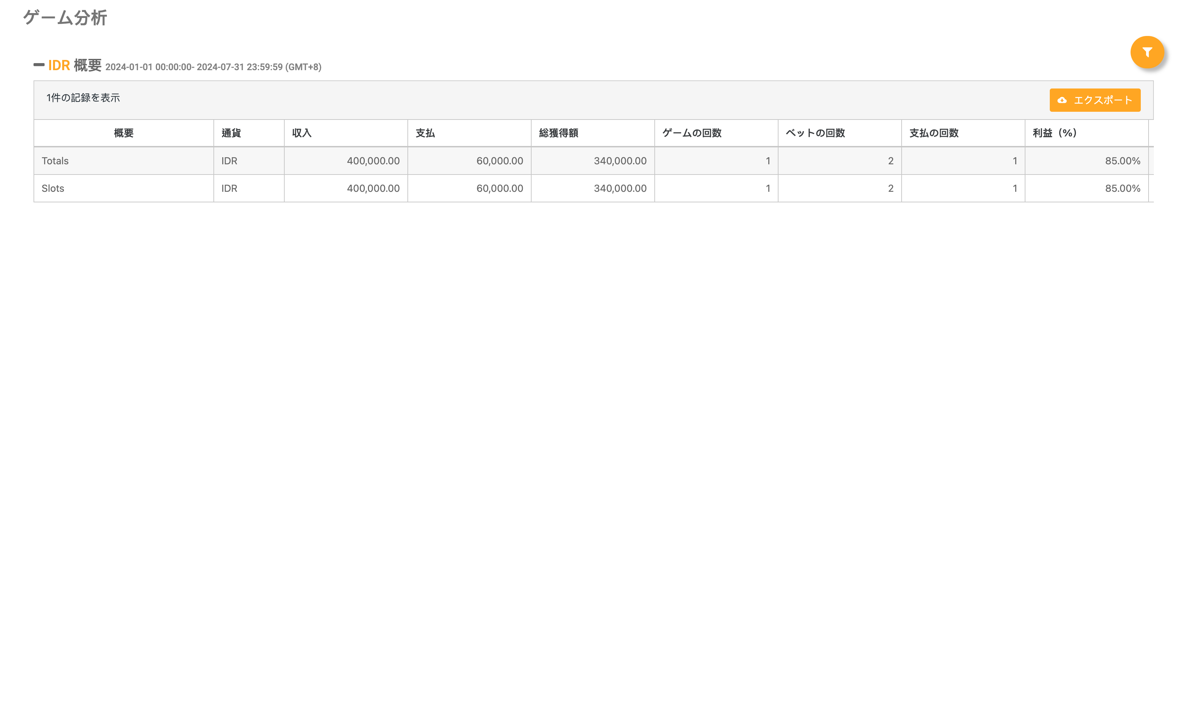
Task: Sort by 通貨 column header
Action: tap(231, 133)
